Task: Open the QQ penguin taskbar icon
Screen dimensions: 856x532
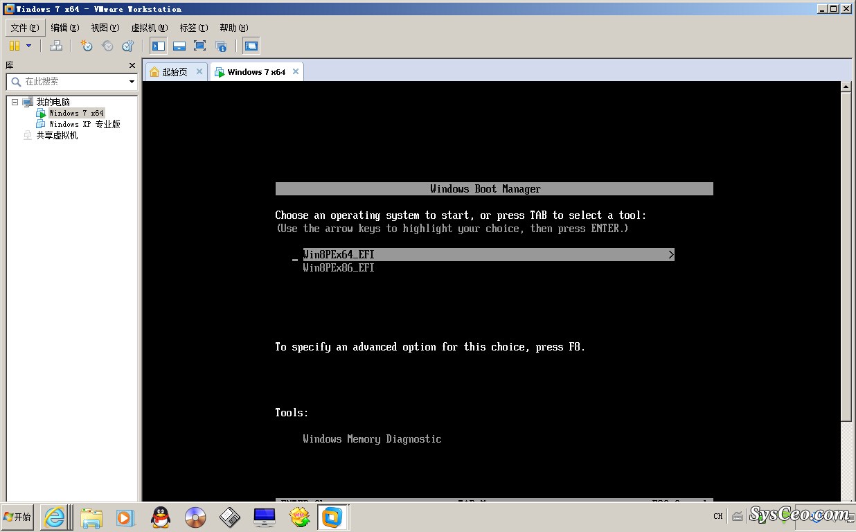Action: [x=160, y=517]
